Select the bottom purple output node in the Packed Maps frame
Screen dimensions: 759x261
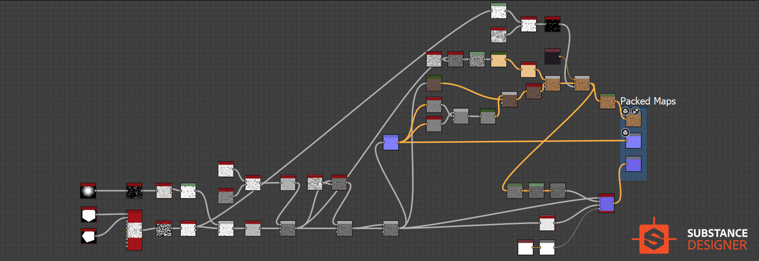(x=633, y=164)
